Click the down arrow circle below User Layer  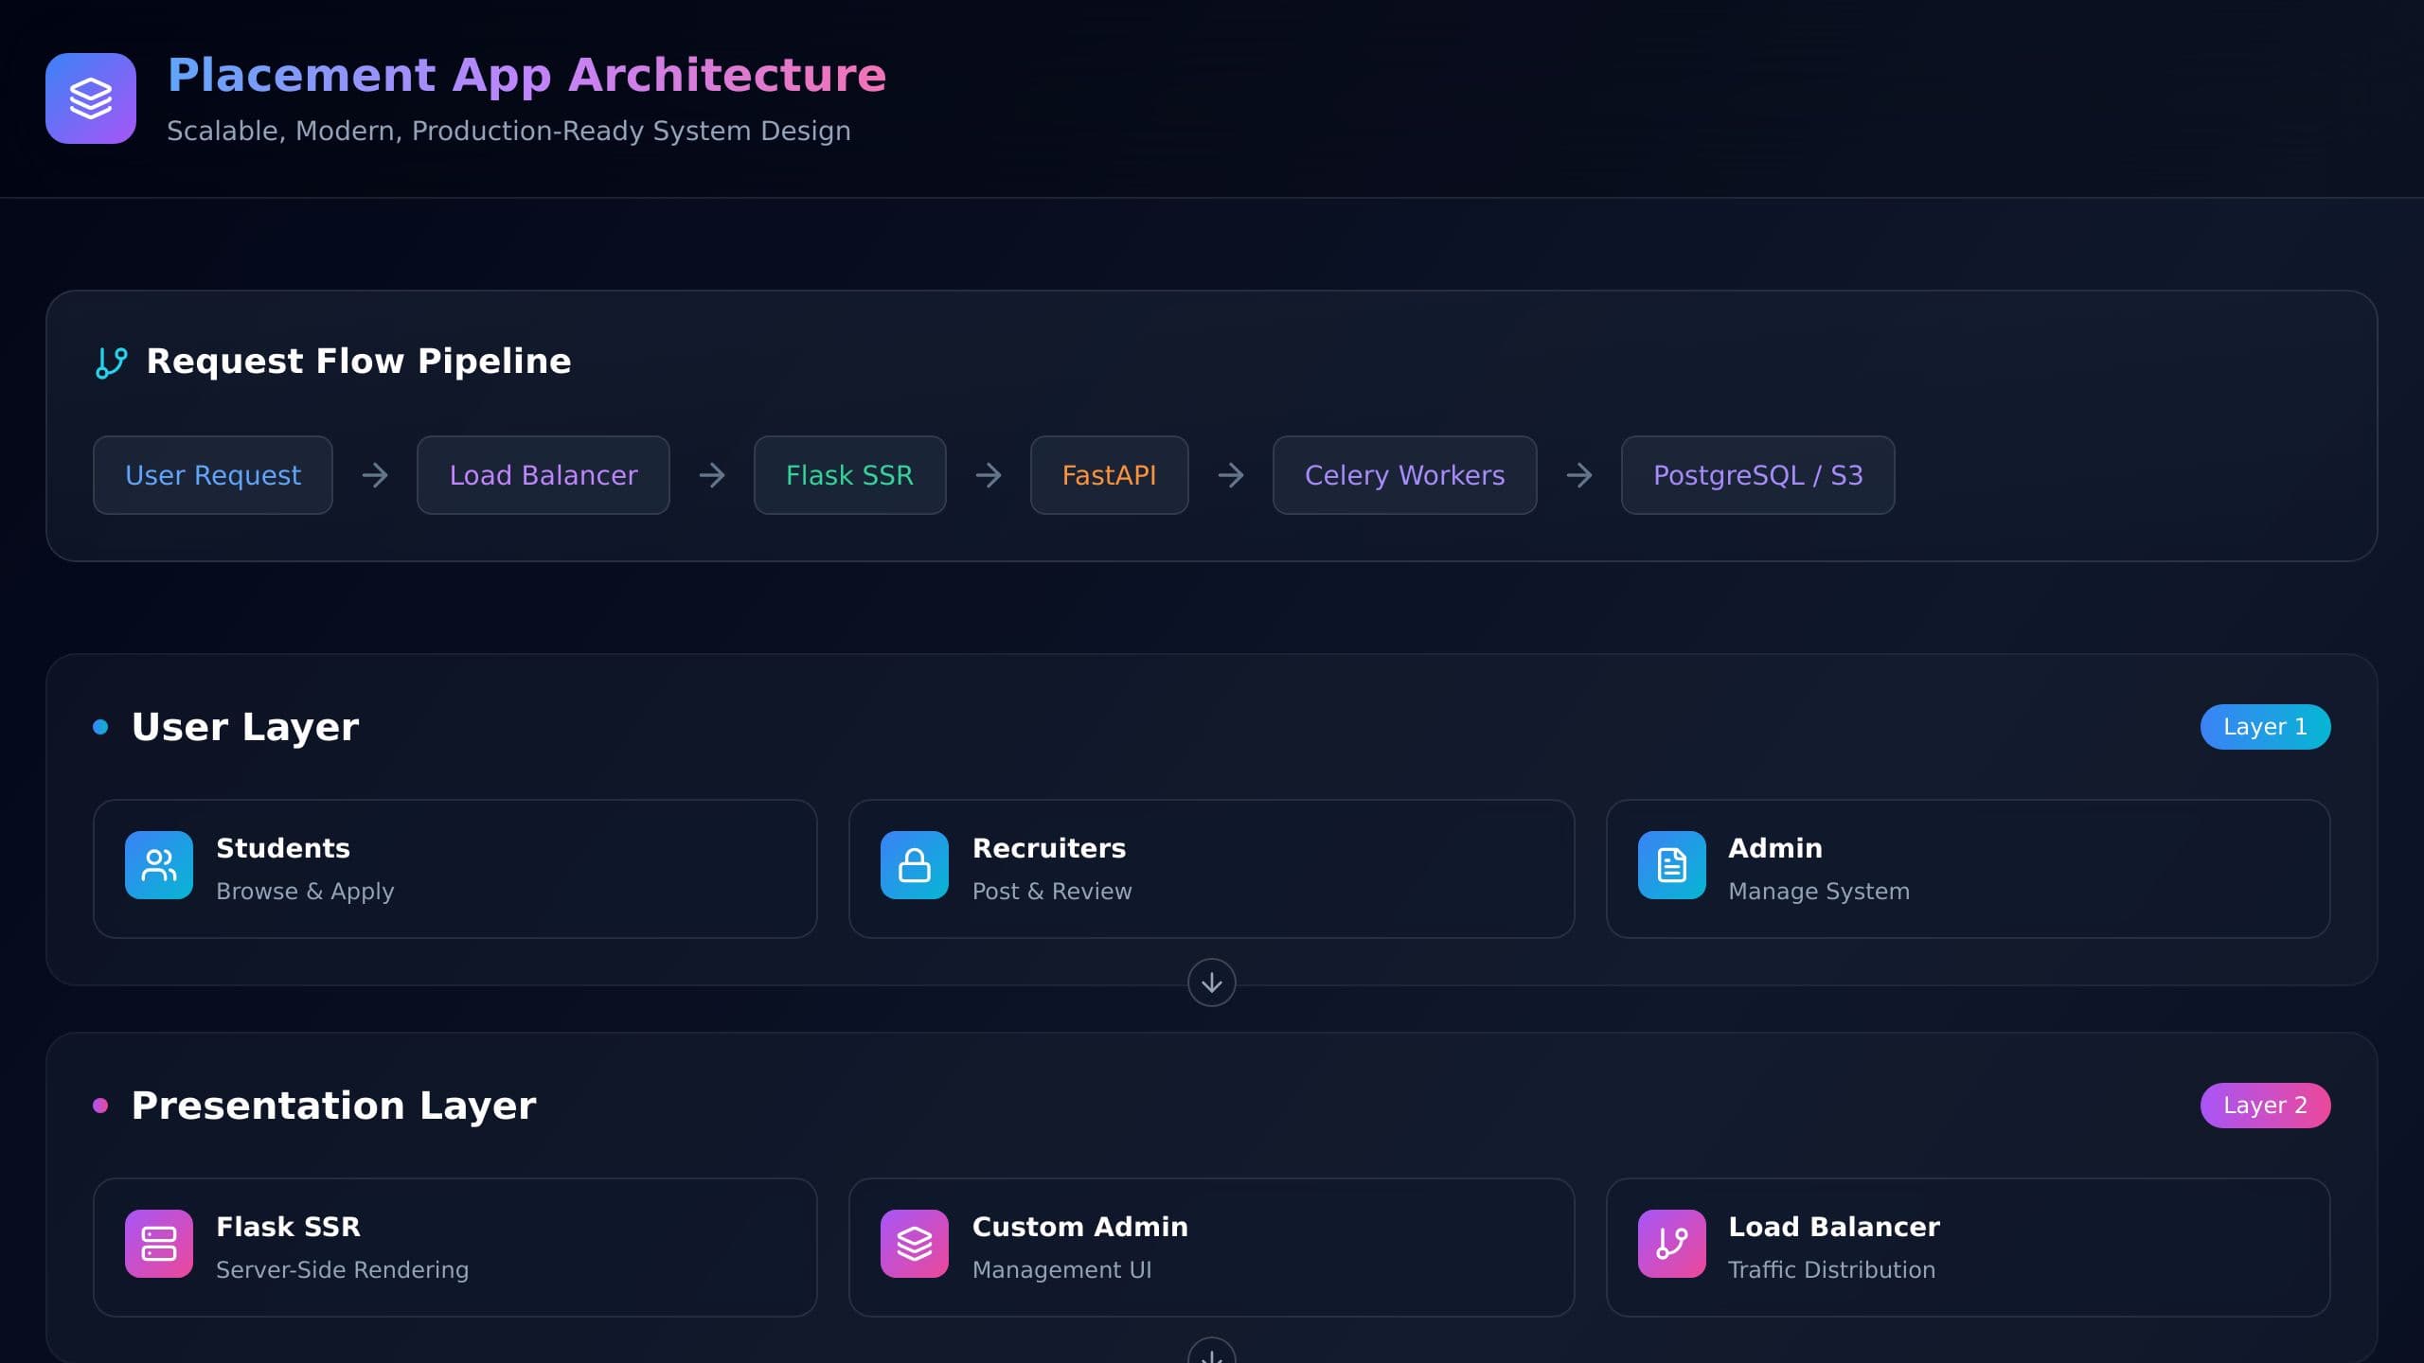click(x=1212, y=982)
